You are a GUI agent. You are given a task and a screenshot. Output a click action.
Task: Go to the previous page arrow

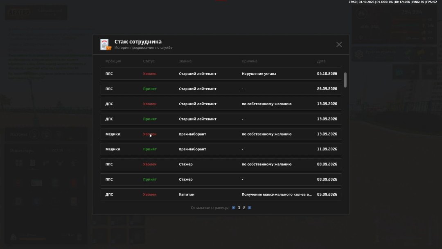[x=234, y=208]
